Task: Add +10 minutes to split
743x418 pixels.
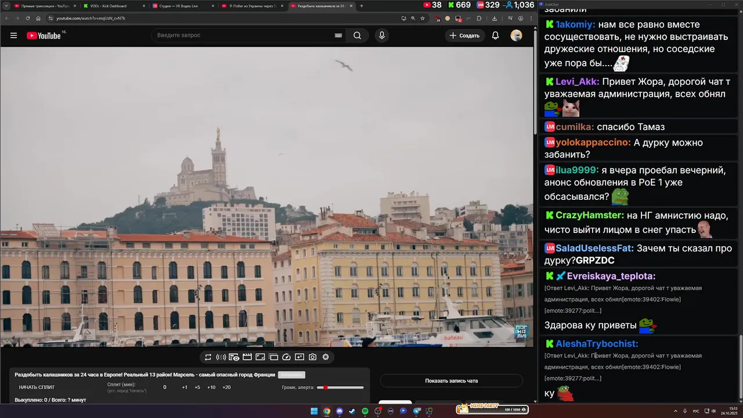Action: [211, 387]
